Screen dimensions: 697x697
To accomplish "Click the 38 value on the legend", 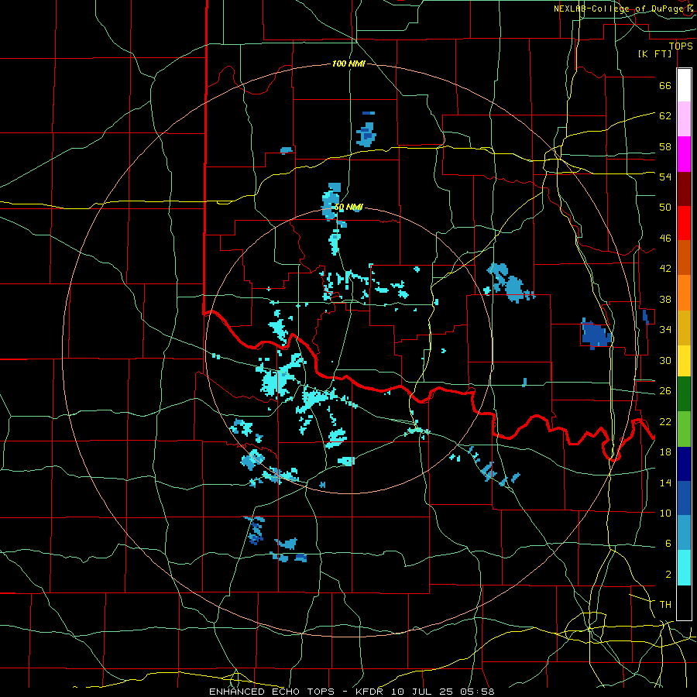I will tap(665, 300).
